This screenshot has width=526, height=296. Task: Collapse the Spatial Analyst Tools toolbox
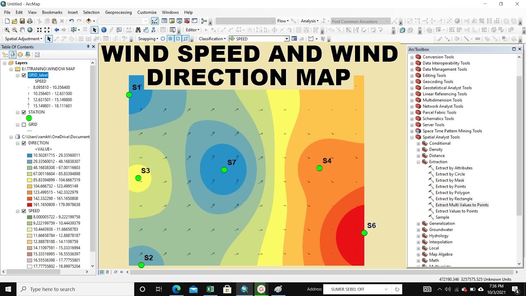[x=412, y=137]
